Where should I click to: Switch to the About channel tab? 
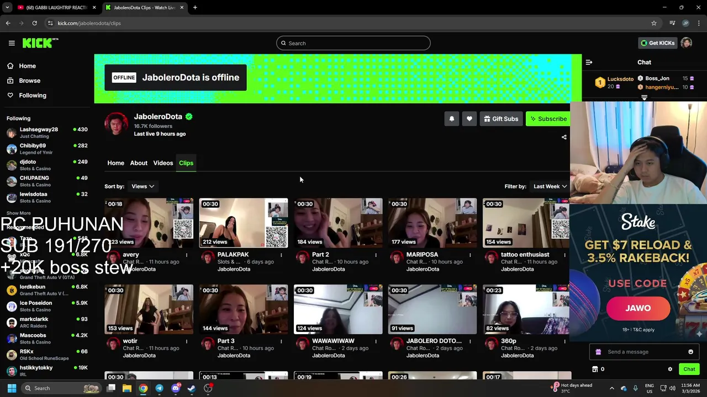pos(139,163)
